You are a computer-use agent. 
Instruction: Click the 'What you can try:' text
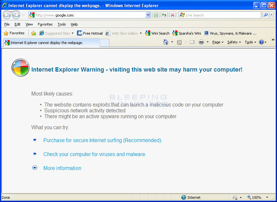[x=50, y=127]
